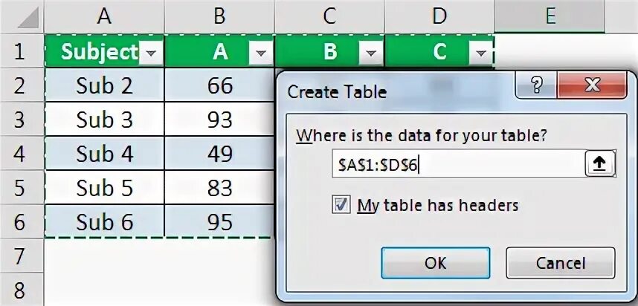
Task: Cancel the Create Table dialog
Action: point(560,263)
